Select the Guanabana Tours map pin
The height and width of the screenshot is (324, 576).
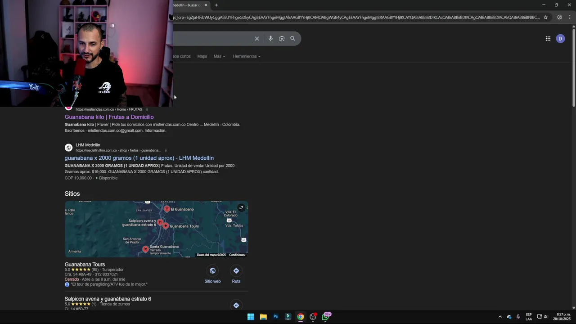click(x=166, y=226)
